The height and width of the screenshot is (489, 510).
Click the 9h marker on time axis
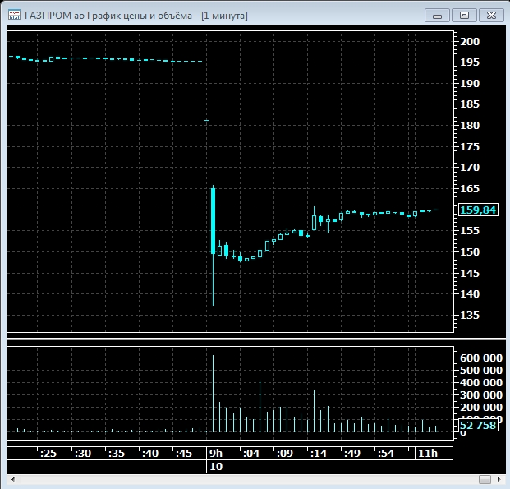[215, 453]
